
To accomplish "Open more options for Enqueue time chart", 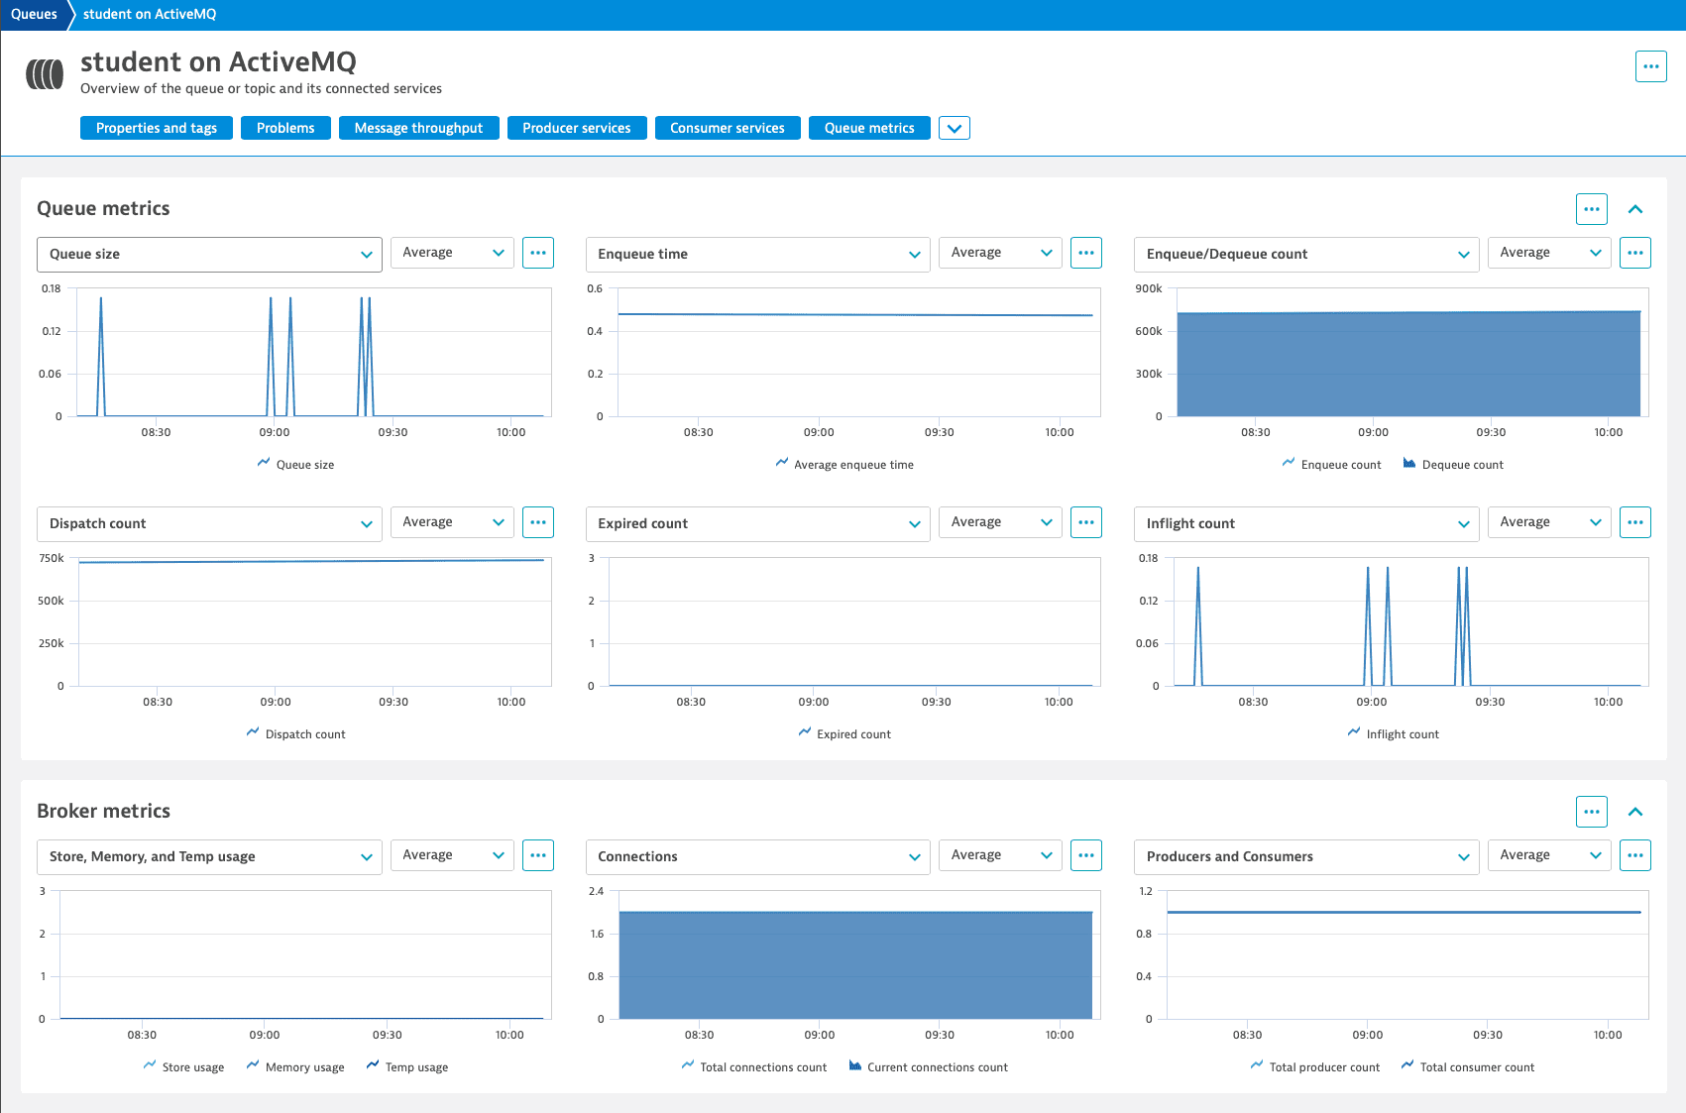I will (x=1086, y=253).
